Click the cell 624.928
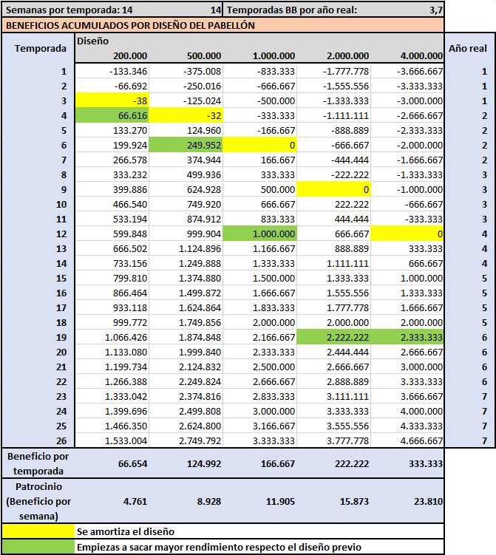This screenshot has height=555, width=496. point(186,190)
